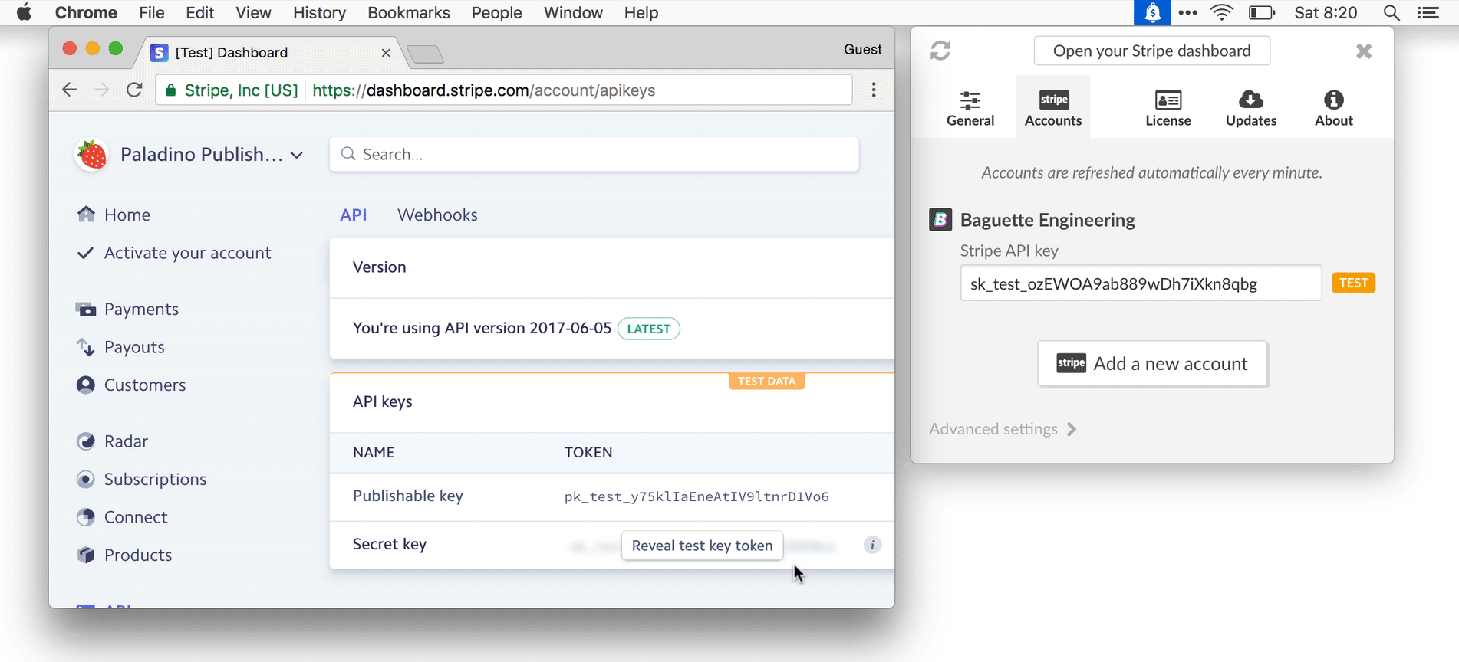Image resolution: width=1459 pixels, height=662 pixels.
Task: Click the Secret key info icon
Action: pyautogui.click(x=872, y=545)
